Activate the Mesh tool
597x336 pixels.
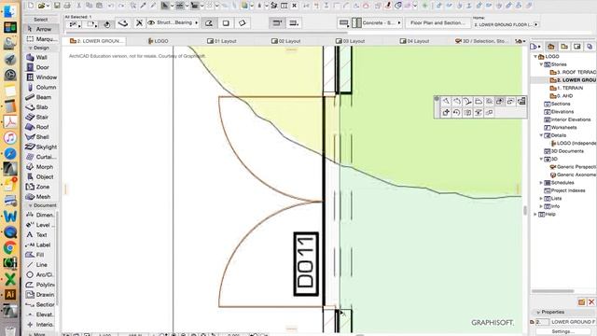pos(41,197)
